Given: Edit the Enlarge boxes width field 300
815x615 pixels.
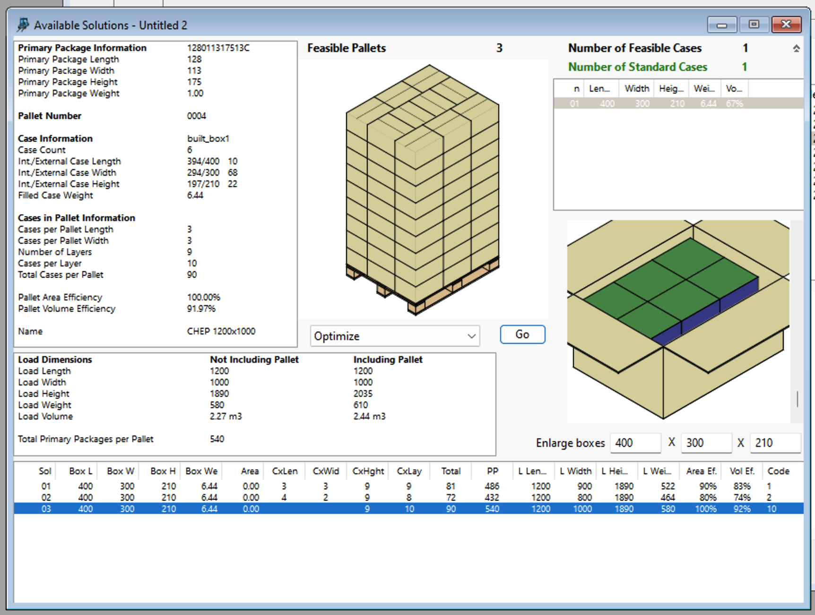Looking at the screenshot, I should pos(706,443).
